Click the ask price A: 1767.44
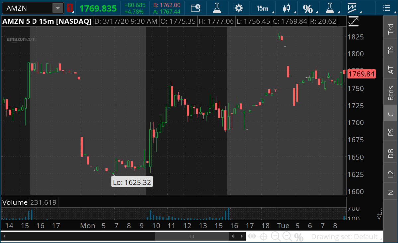 (167, 12)
